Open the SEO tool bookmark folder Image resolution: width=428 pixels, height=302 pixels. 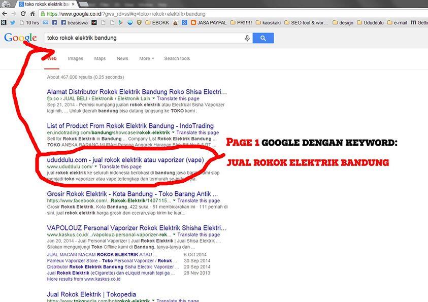tap(306, 23)
